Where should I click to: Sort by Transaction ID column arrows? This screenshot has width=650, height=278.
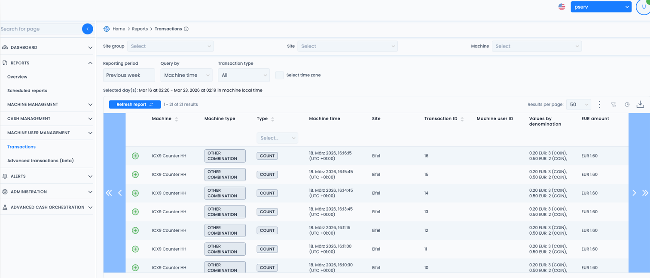462,119
